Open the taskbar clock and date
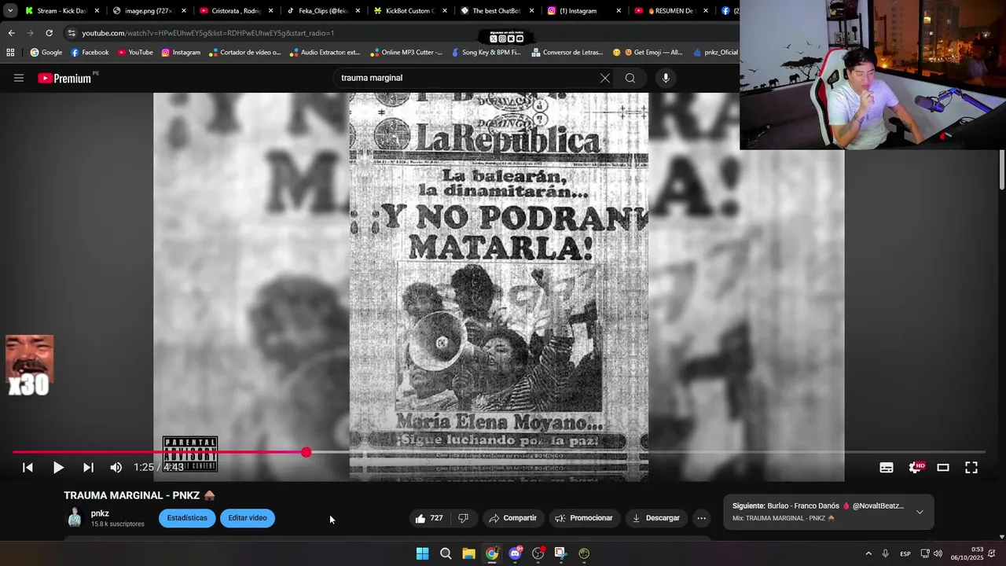 click(x=967, y=553)
